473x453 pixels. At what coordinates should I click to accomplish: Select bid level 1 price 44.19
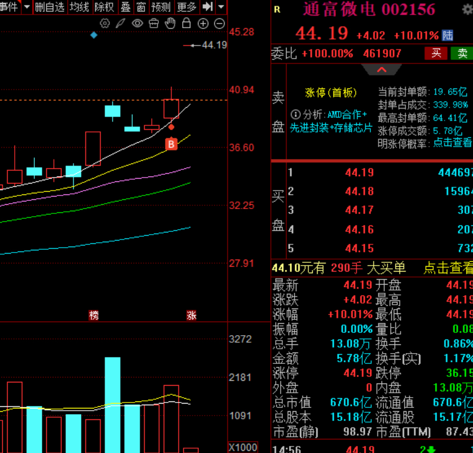pos(359,172)
